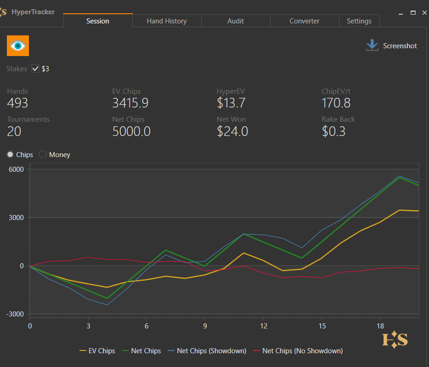Click the Screenshot button label
The height and width of the screenshot is (367, 429).
(x=400, y=46)
